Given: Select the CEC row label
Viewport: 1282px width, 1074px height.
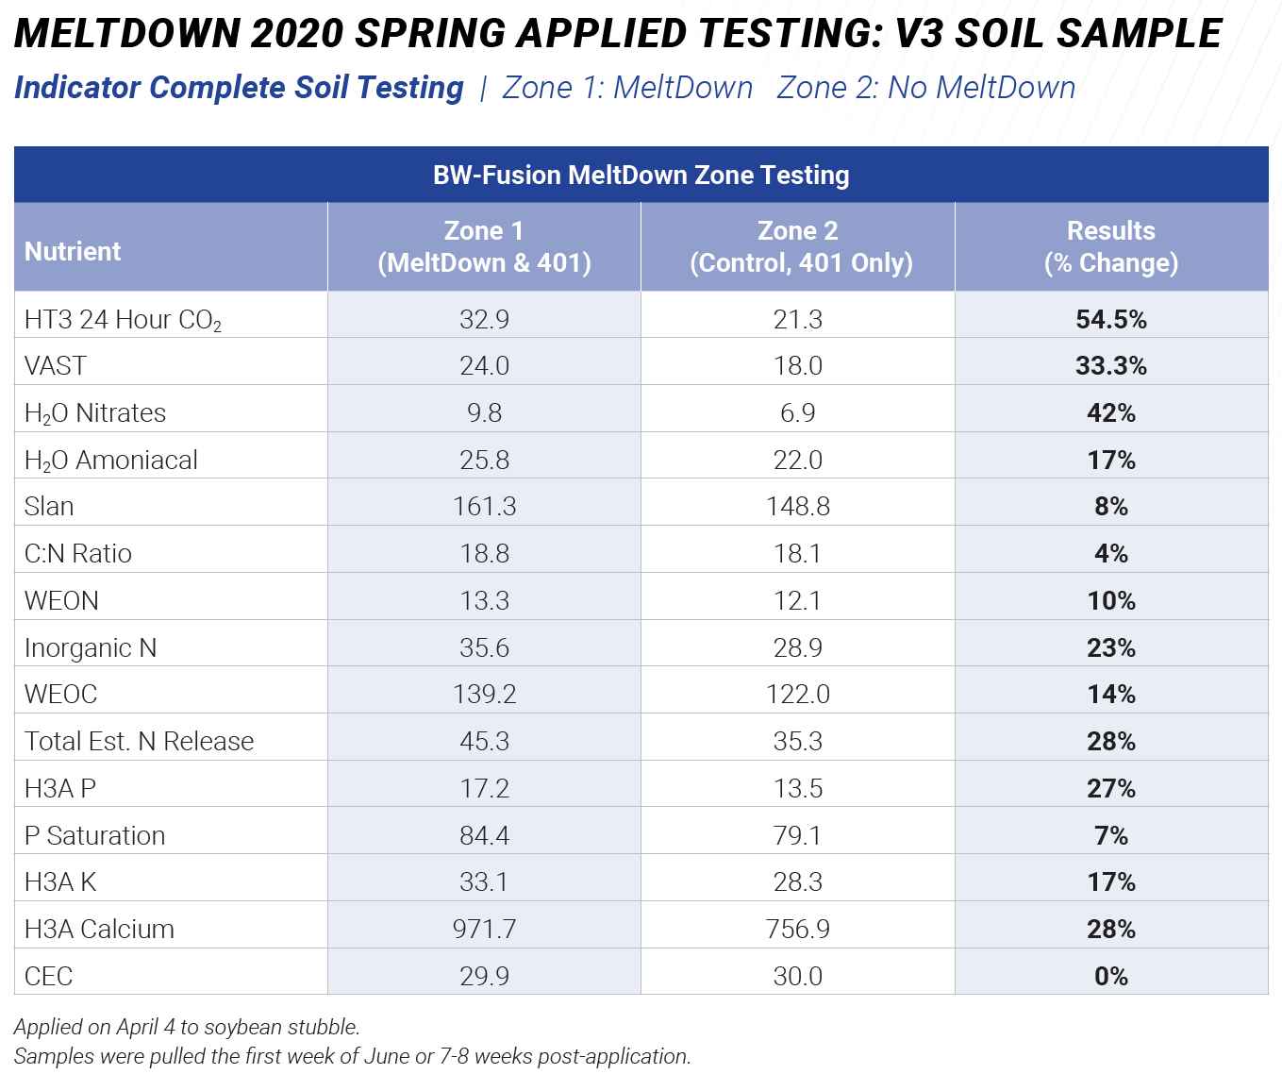Looking at the screenshot, I should coord(48,976).
